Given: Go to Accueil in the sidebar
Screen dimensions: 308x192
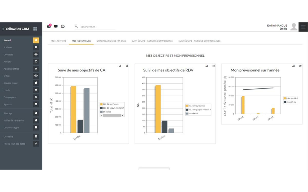Looking at the screenshot, I should (7, 40).
